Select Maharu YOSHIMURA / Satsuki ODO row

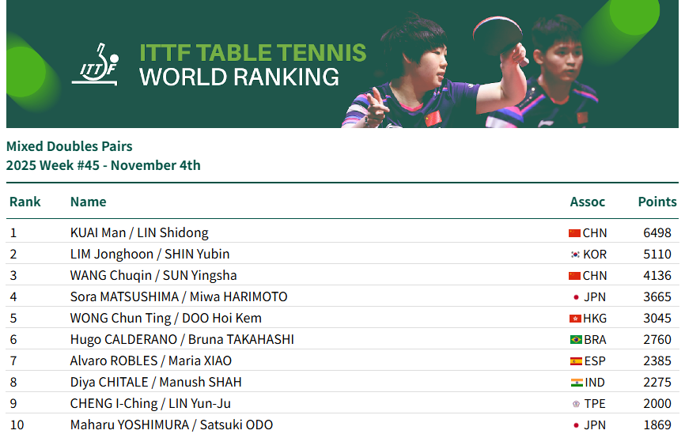[x=172, y=425]
